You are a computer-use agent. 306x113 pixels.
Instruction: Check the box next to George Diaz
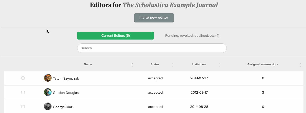(x=23, y=107)
